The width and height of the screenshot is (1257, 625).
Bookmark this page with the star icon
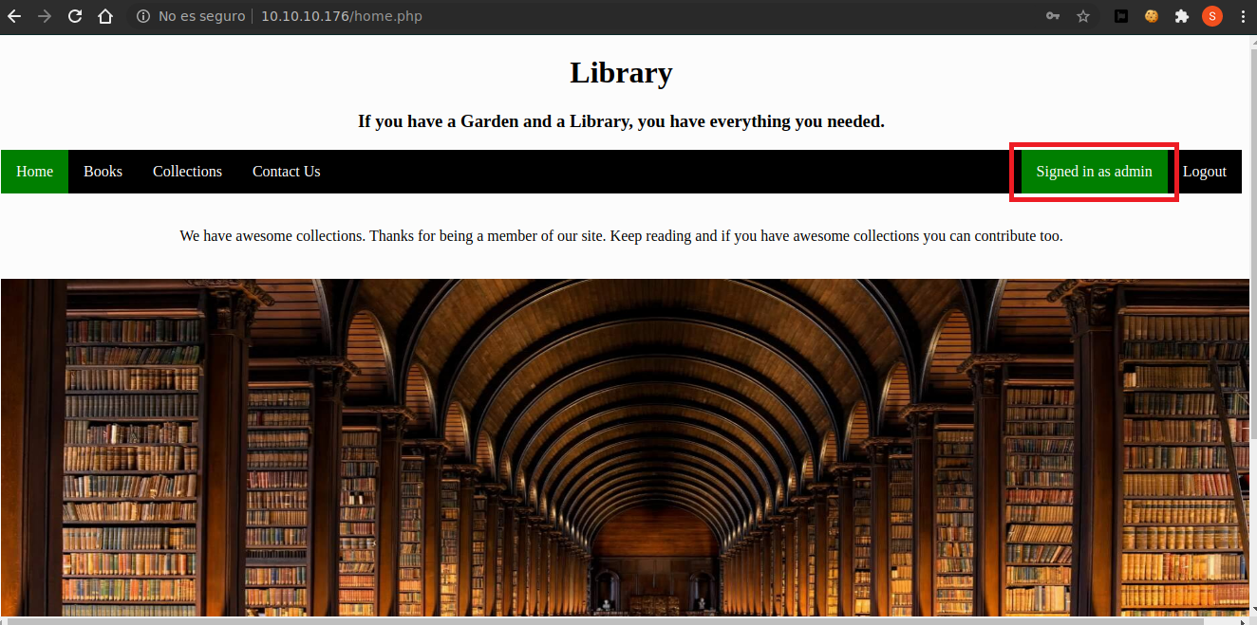(x=1082, y=16)
